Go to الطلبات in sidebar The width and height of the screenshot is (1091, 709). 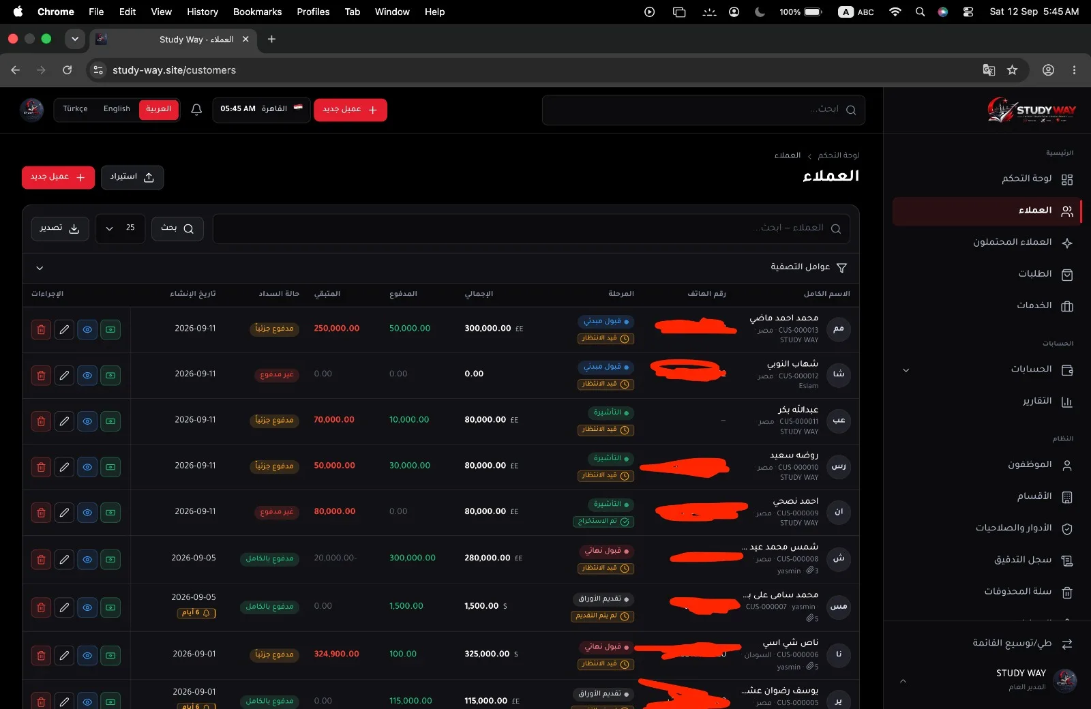(987, 274)
